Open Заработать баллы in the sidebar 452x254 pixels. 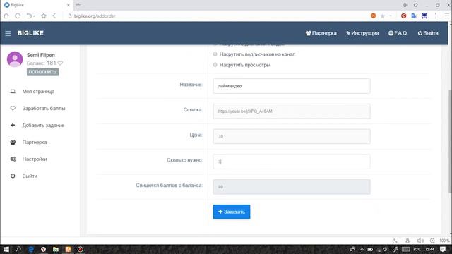coord(44,108)
